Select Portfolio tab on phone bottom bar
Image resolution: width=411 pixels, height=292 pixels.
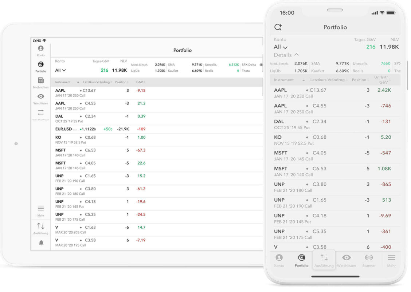(302, 261)
